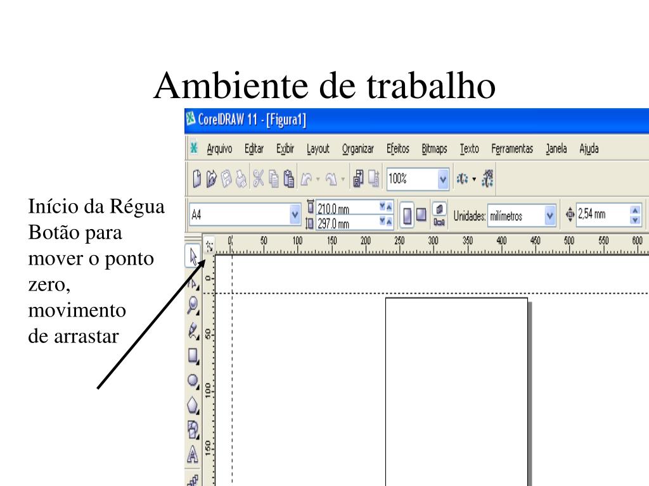The image size is (649, 486).
Task: Open the Exibir menu
Action: click(285, 148)
